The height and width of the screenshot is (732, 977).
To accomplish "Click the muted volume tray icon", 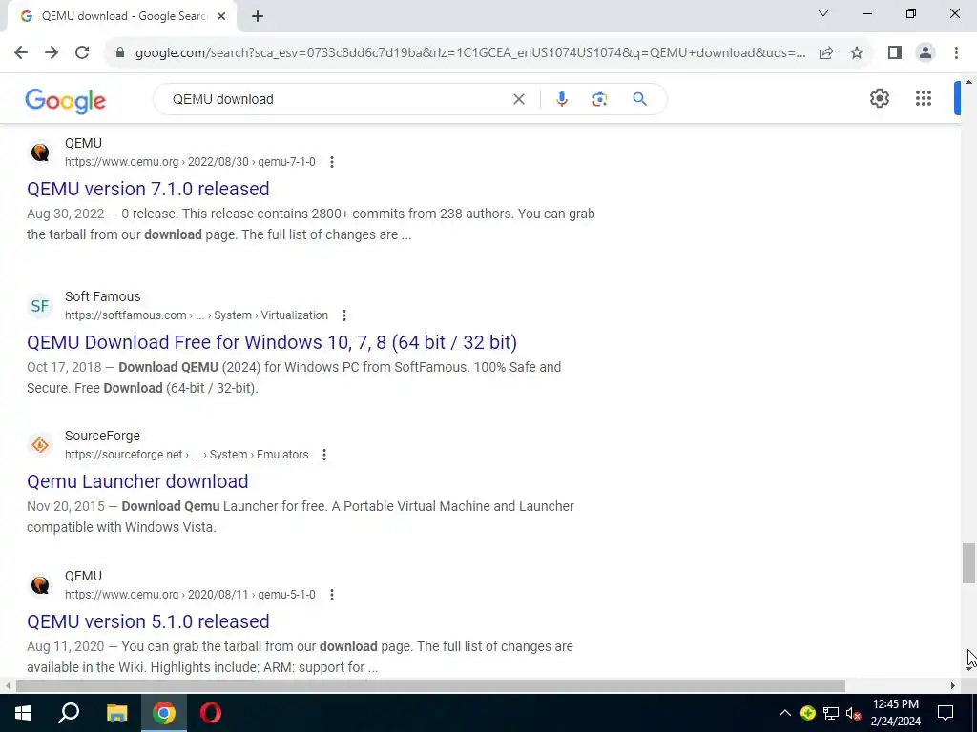I will (x=854, y=713).
